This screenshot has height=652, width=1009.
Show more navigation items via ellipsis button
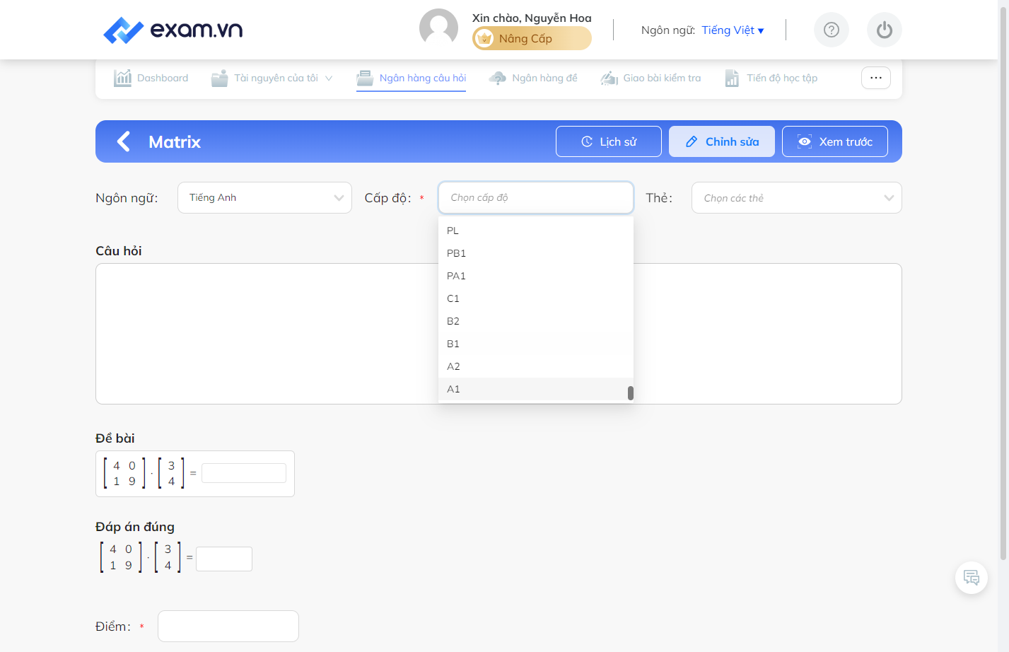click(876, 78)
